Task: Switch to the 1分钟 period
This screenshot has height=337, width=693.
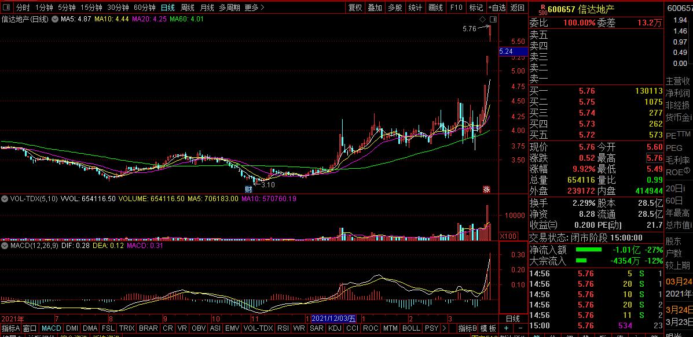Action: [44, 8]
